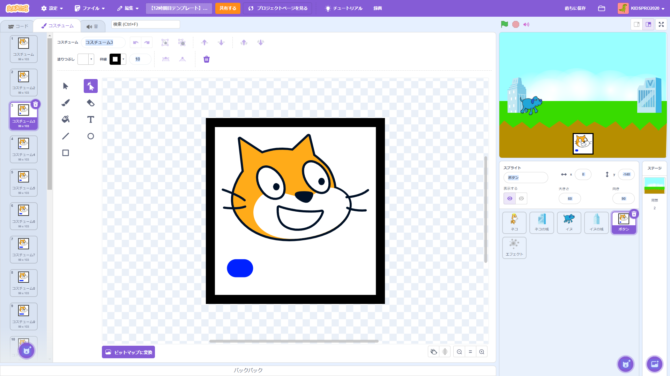
Task: Click the trash delete icon in toolbar
Action: pos(207,59)
